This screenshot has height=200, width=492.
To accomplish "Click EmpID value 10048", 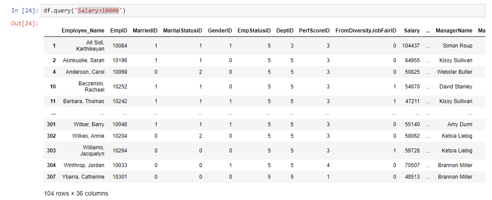I will pyautogui.click(x=120, y=124).
